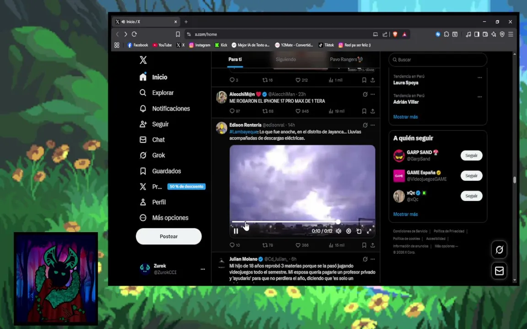This screenshot has height=329, width=527.
Task: Show more accounts in A quién seguir
Action: pos(405,214)
